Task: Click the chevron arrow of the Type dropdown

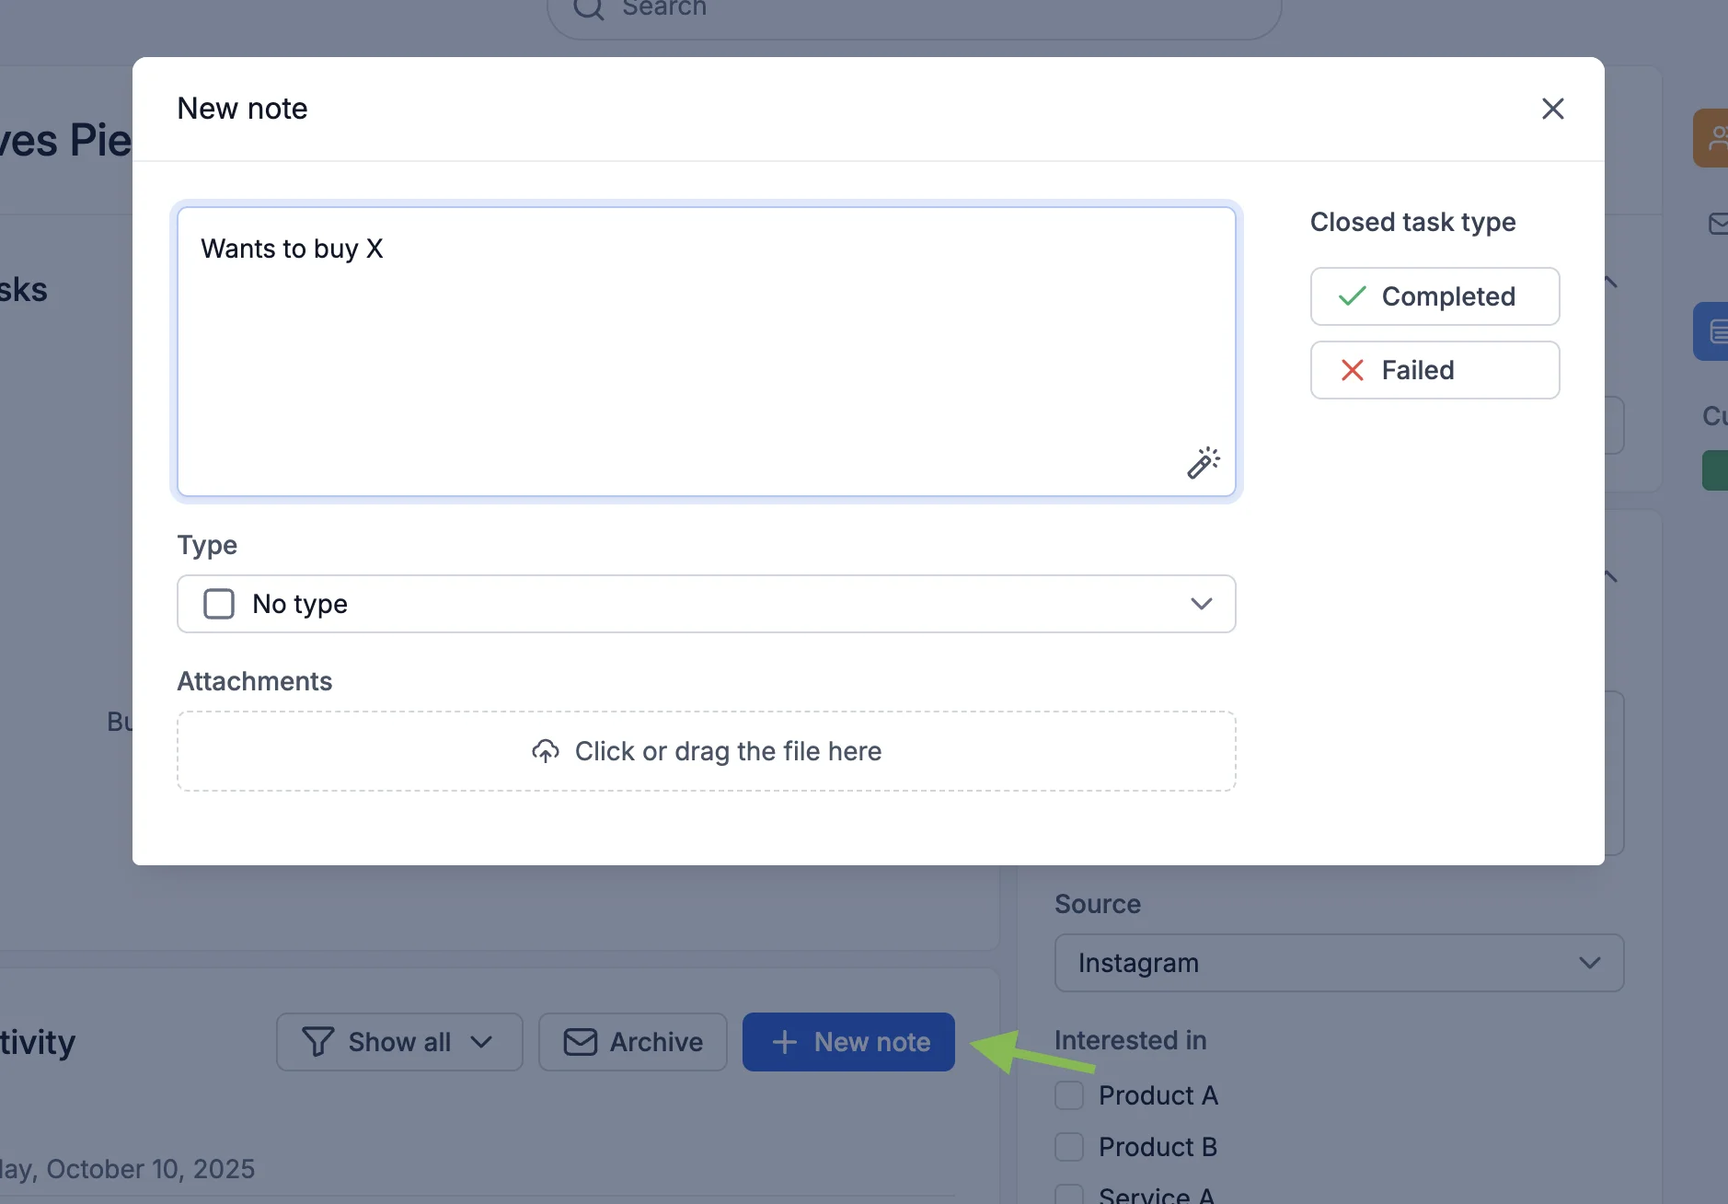Action: [1201, 604]
